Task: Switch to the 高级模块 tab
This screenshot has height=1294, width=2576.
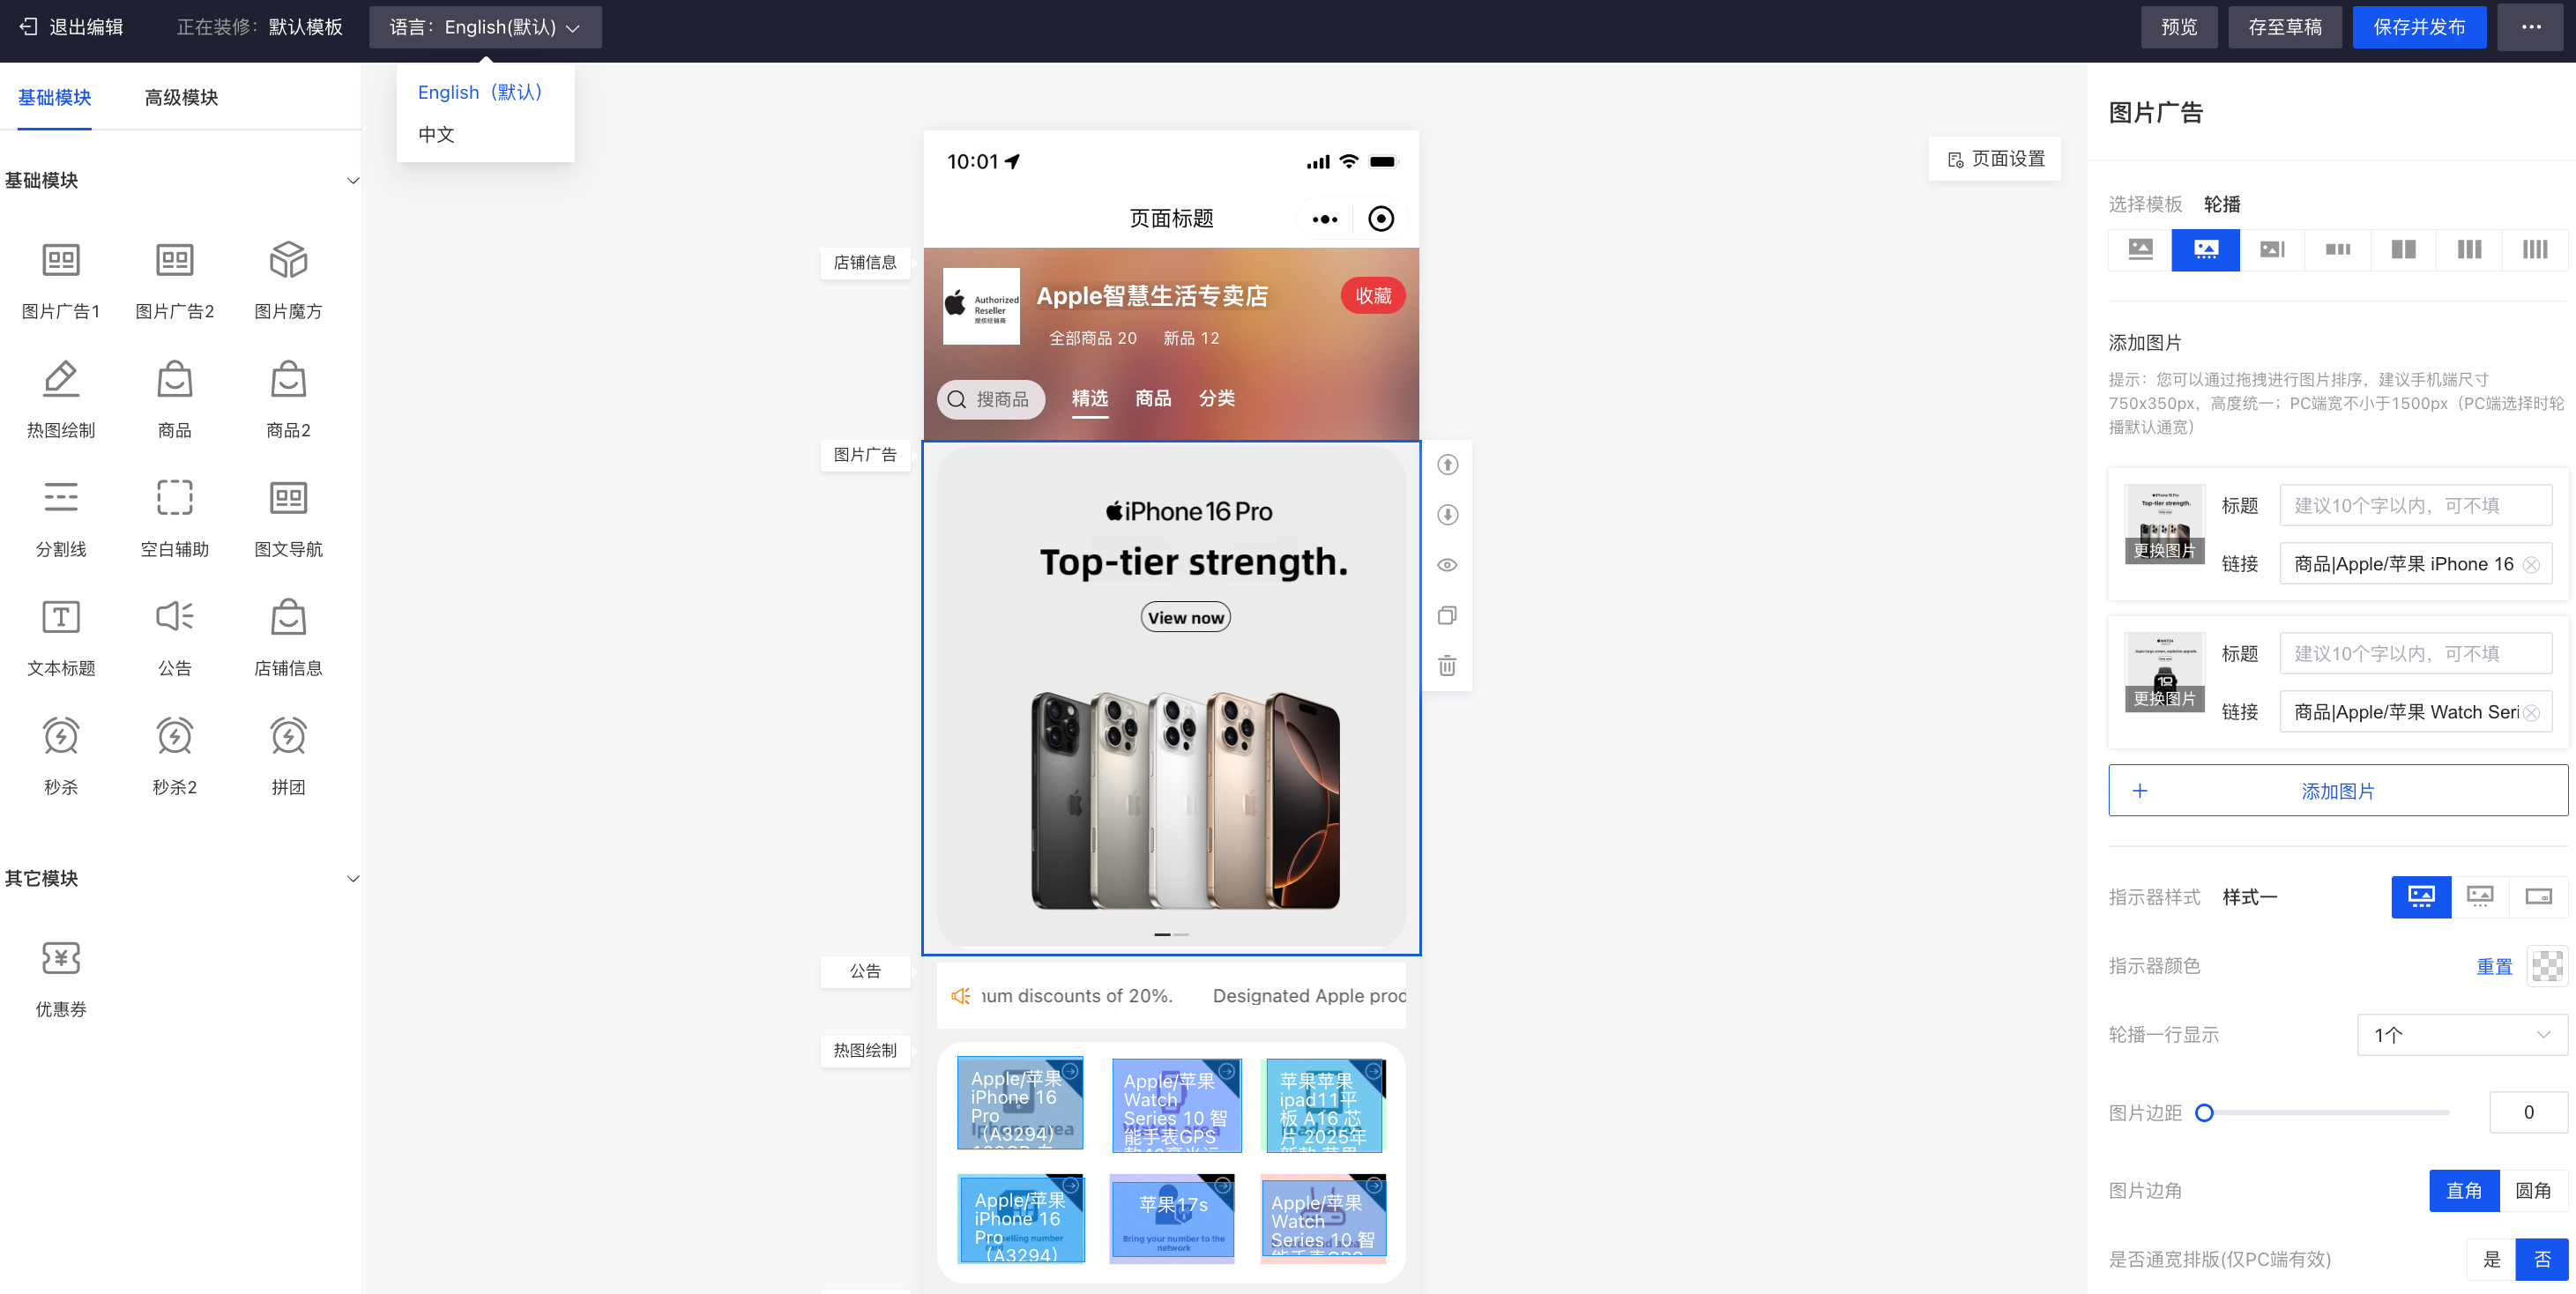Action: (x=181, y=97)
